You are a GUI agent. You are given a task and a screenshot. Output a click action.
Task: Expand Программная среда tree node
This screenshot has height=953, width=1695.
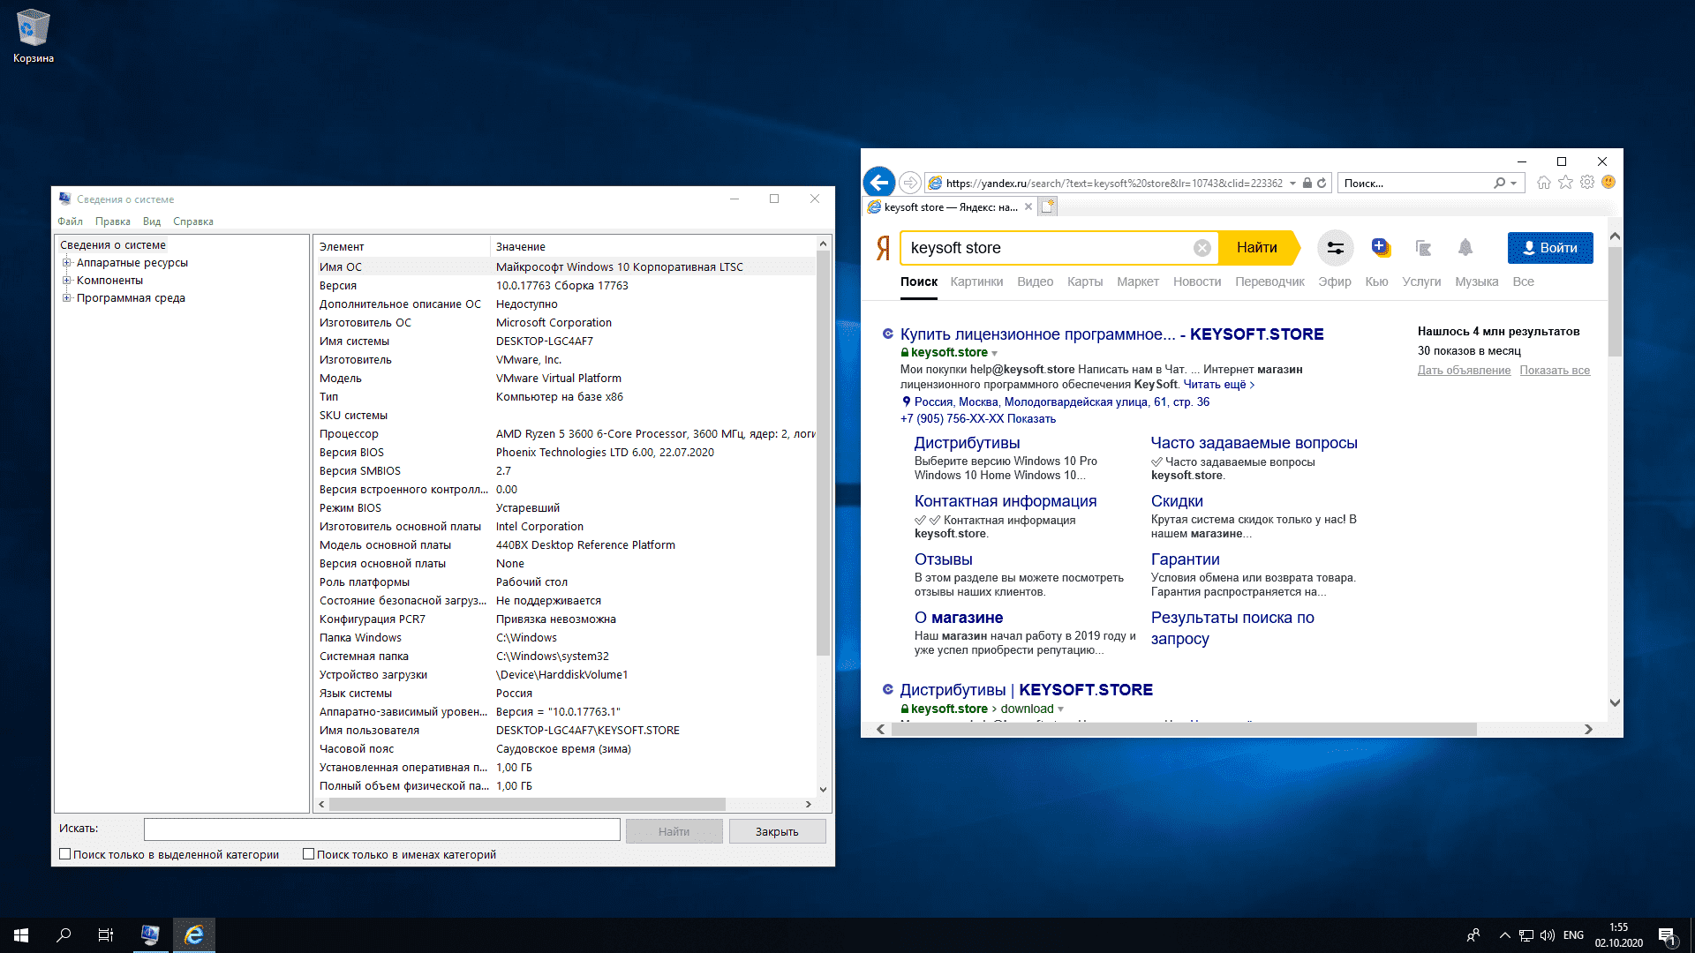click(66, 297)
